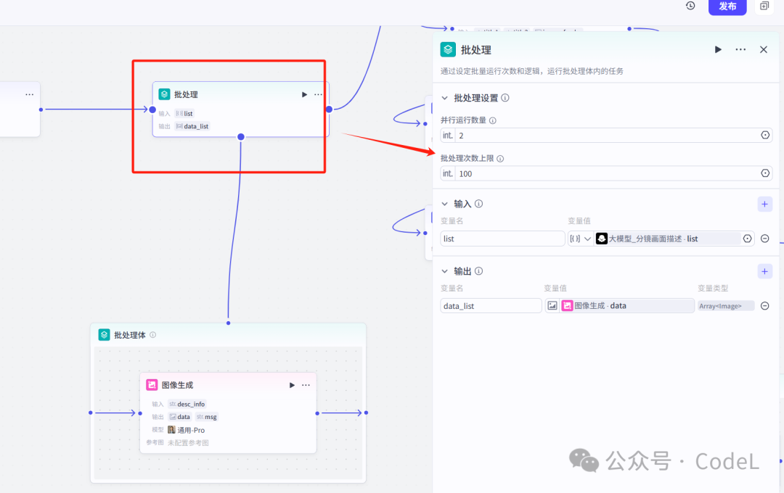784x493 pixels.
Task: Run the 图像生成 node
Action: click(x=292, y=385)
